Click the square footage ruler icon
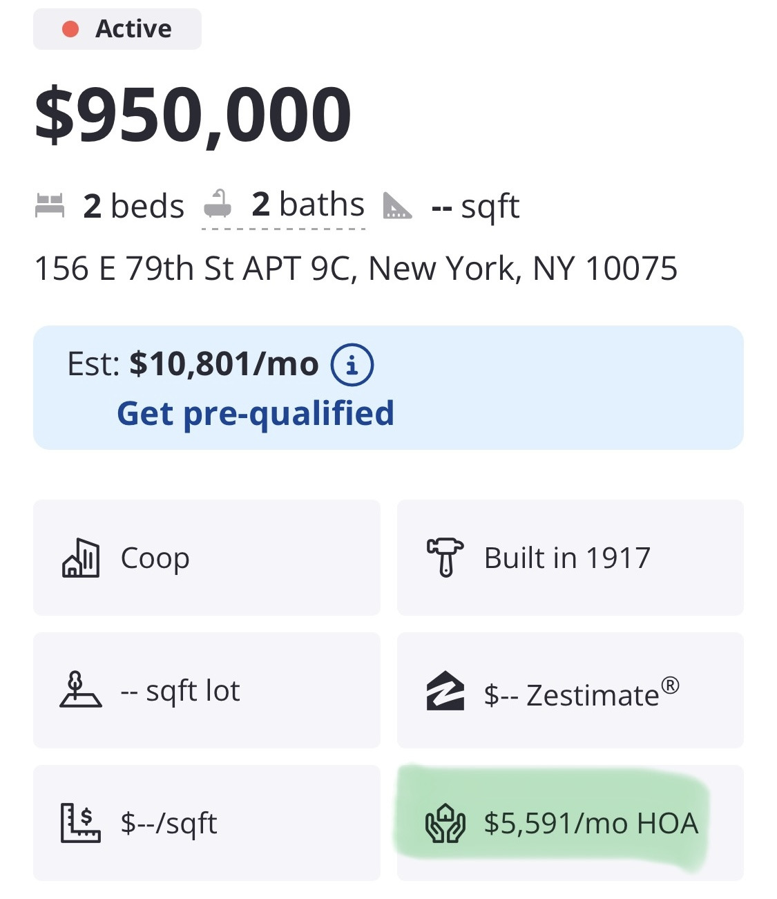This screenshot has width=777, height=899. (x=397, y=206)
